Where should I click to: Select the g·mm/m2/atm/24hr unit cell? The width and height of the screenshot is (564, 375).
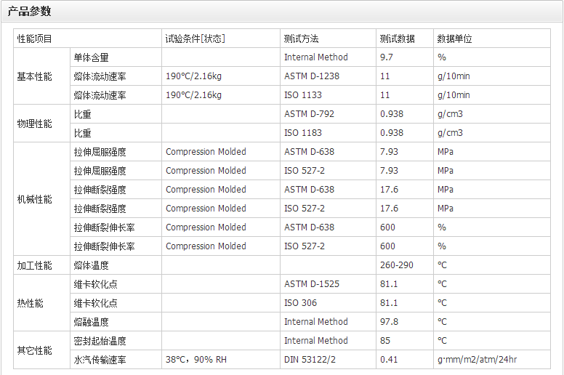(477, 360)
